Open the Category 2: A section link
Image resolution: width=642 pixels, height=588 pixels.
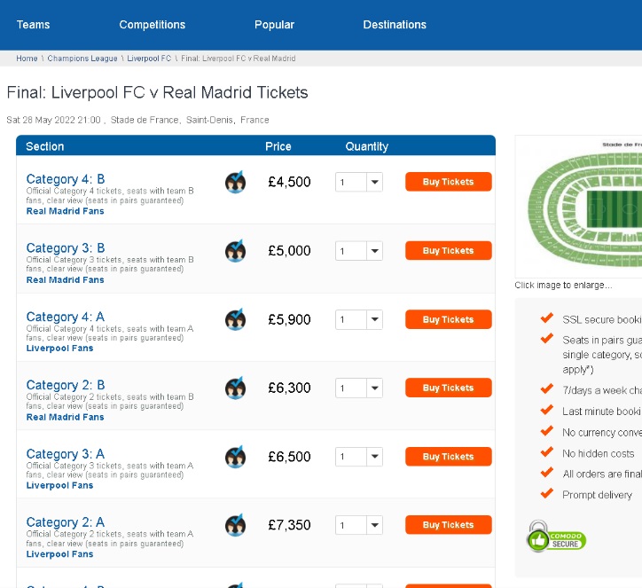coord(66,522)
